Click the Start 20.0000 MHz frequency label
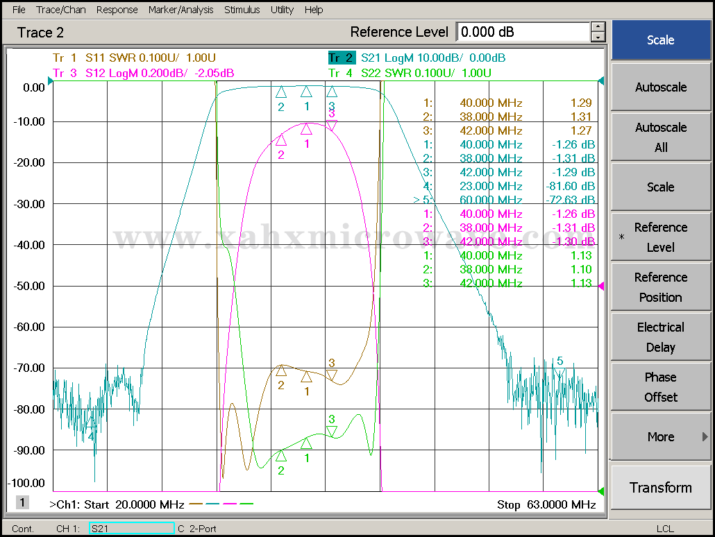This screenshot has height=537, width=715. [x=134, y=504]
